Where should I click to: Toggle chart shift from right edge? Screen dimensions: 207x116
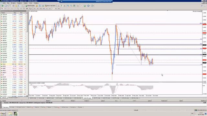(81, 6)
